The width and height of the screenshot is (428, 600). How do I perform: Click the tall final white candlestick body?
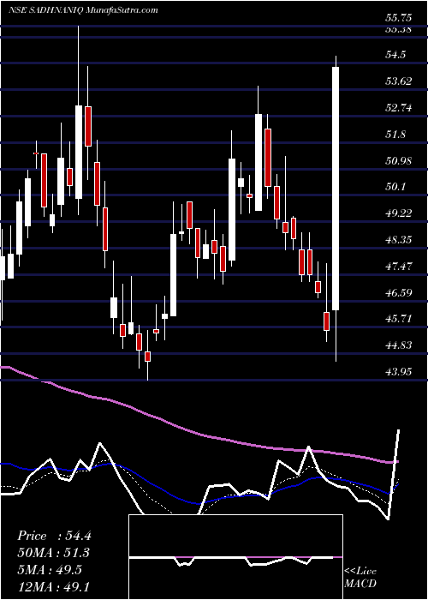click(x=336, y=189)
